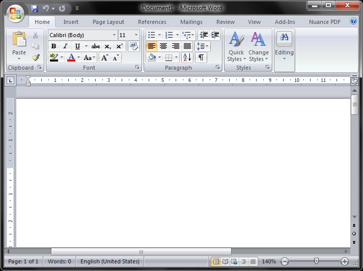Activate the Format Painter brush
The height and width of the screenshot is (271, 363).
(x=36, y=57)
